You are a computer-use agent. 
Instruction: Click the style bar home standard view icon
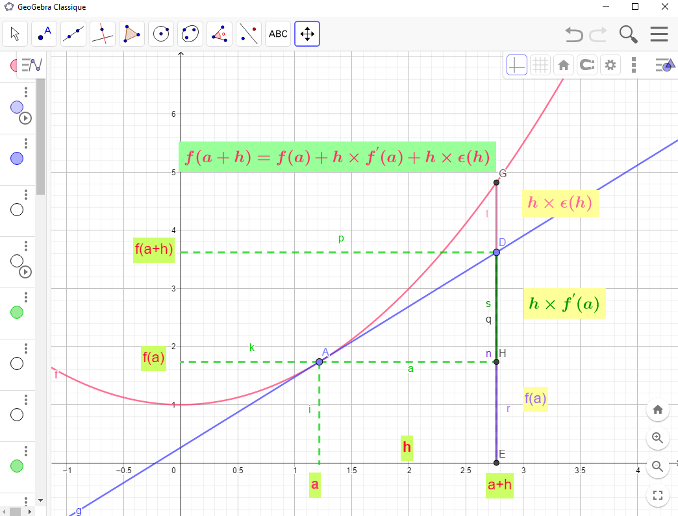(x=564, y=66)
